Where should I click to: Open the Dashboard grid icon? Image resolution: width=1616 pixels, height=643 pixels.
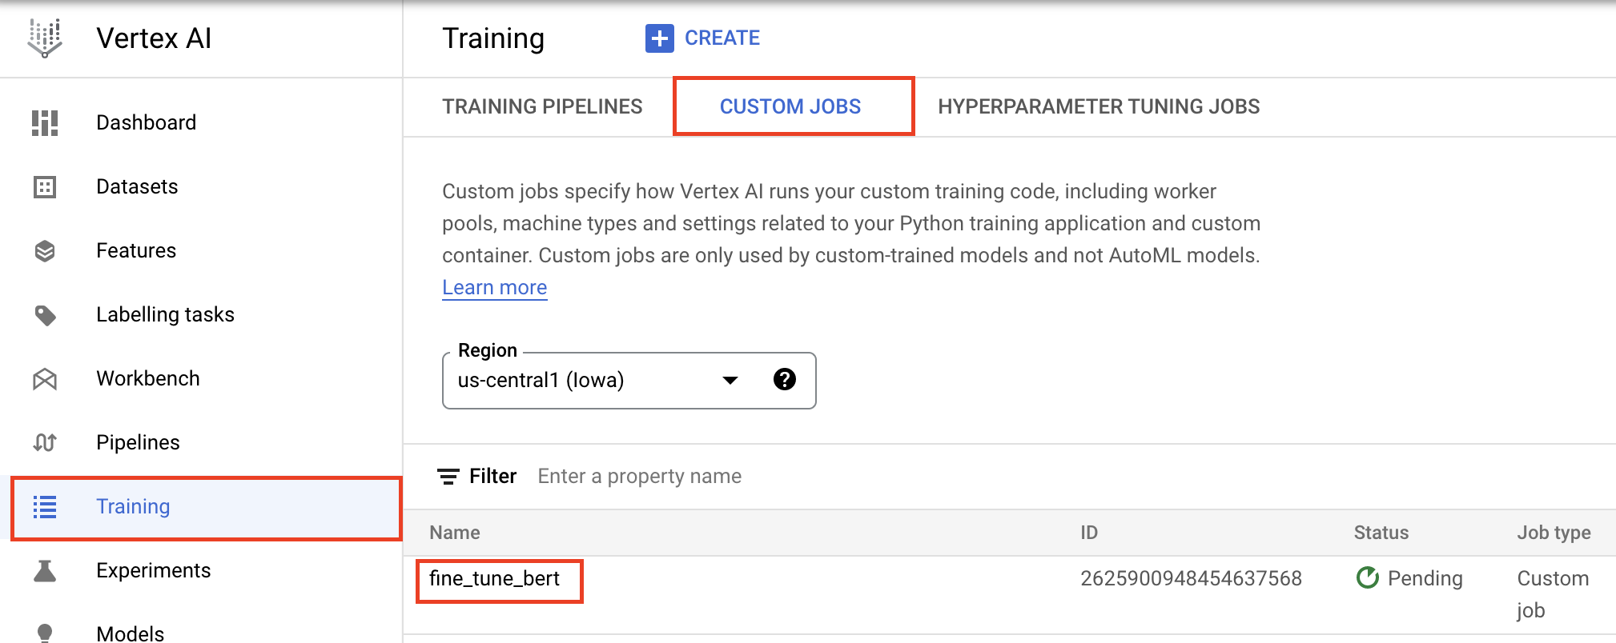point(45,123)
